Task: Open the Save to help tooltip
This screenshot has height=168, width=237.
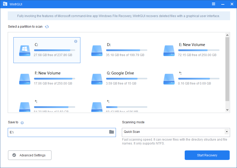Action: click(x=22, y=123)
